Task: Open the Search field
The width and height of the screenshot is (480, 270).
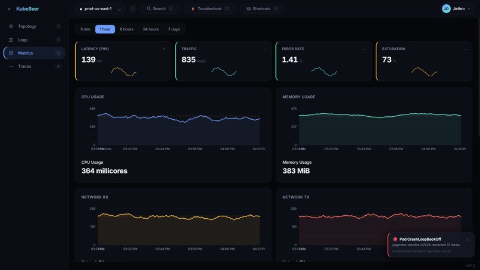Action: click(160, 9)
